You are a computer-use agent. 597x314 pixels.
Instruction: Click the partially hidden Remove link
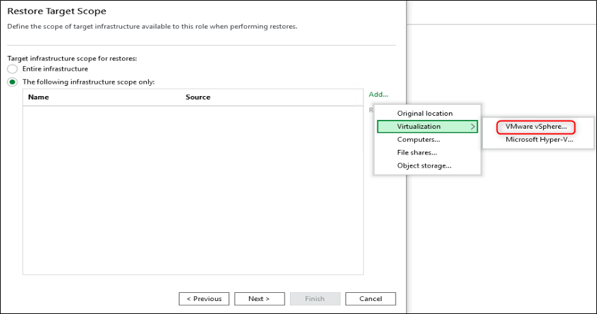[370, 110]
